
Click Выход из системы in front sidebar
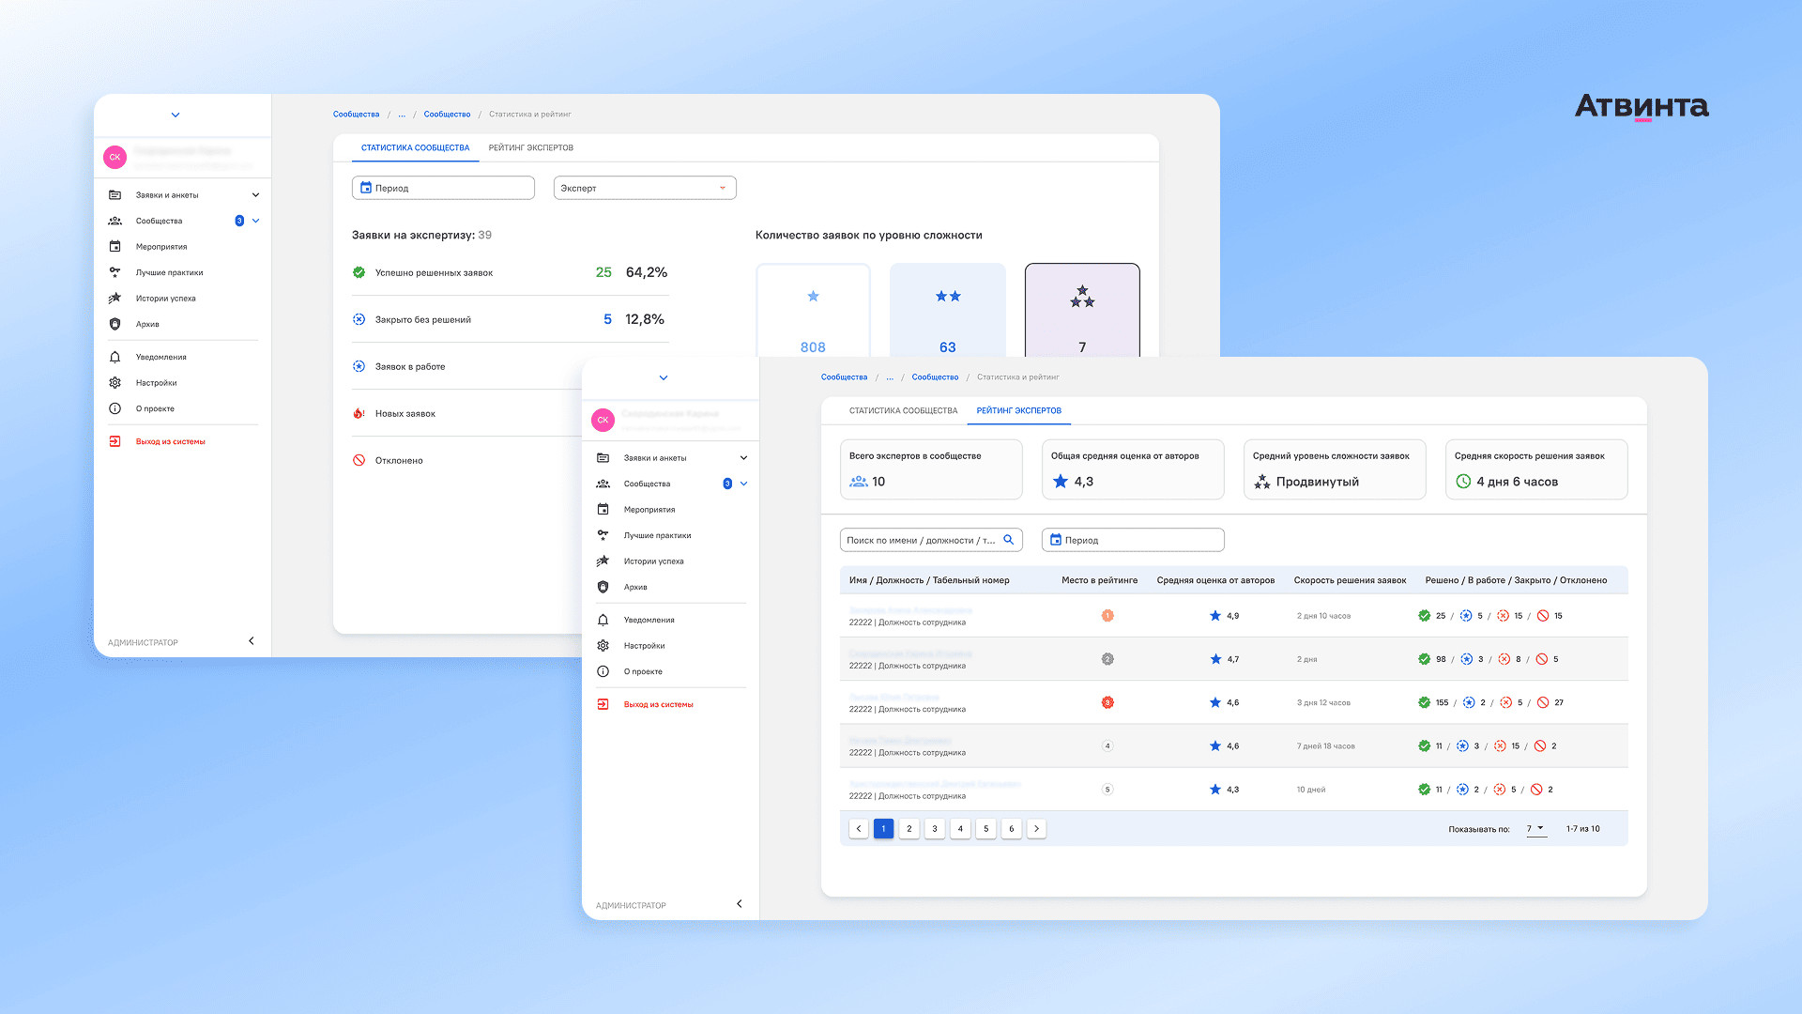[x=658, y=704]
